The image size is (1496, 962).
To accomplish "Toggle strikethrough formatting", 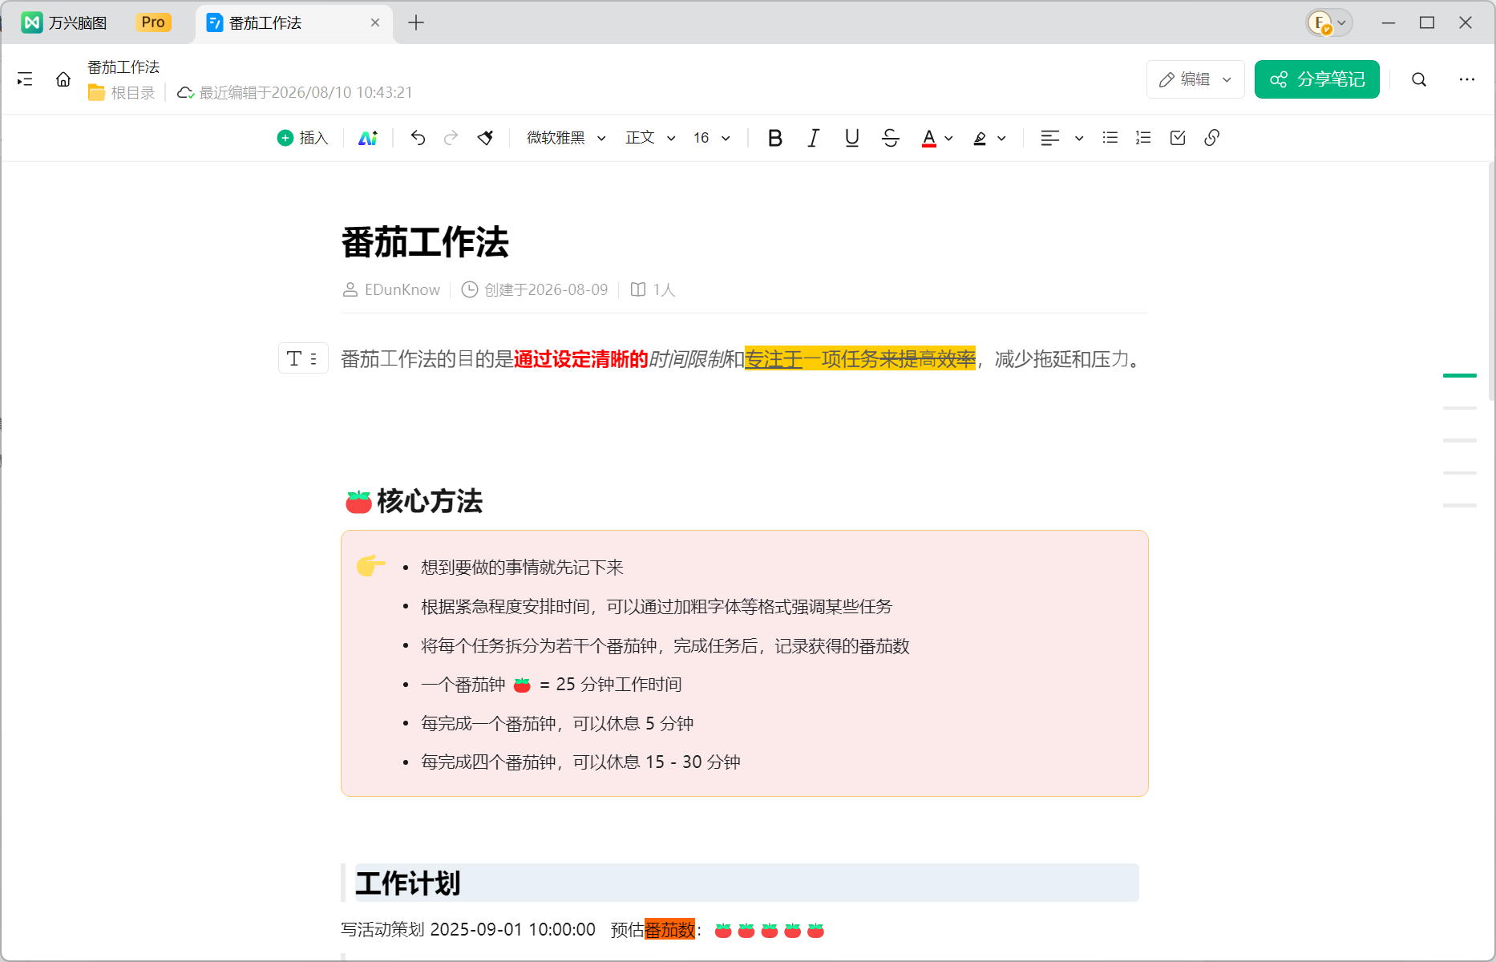I will click(x=890, y=138).
